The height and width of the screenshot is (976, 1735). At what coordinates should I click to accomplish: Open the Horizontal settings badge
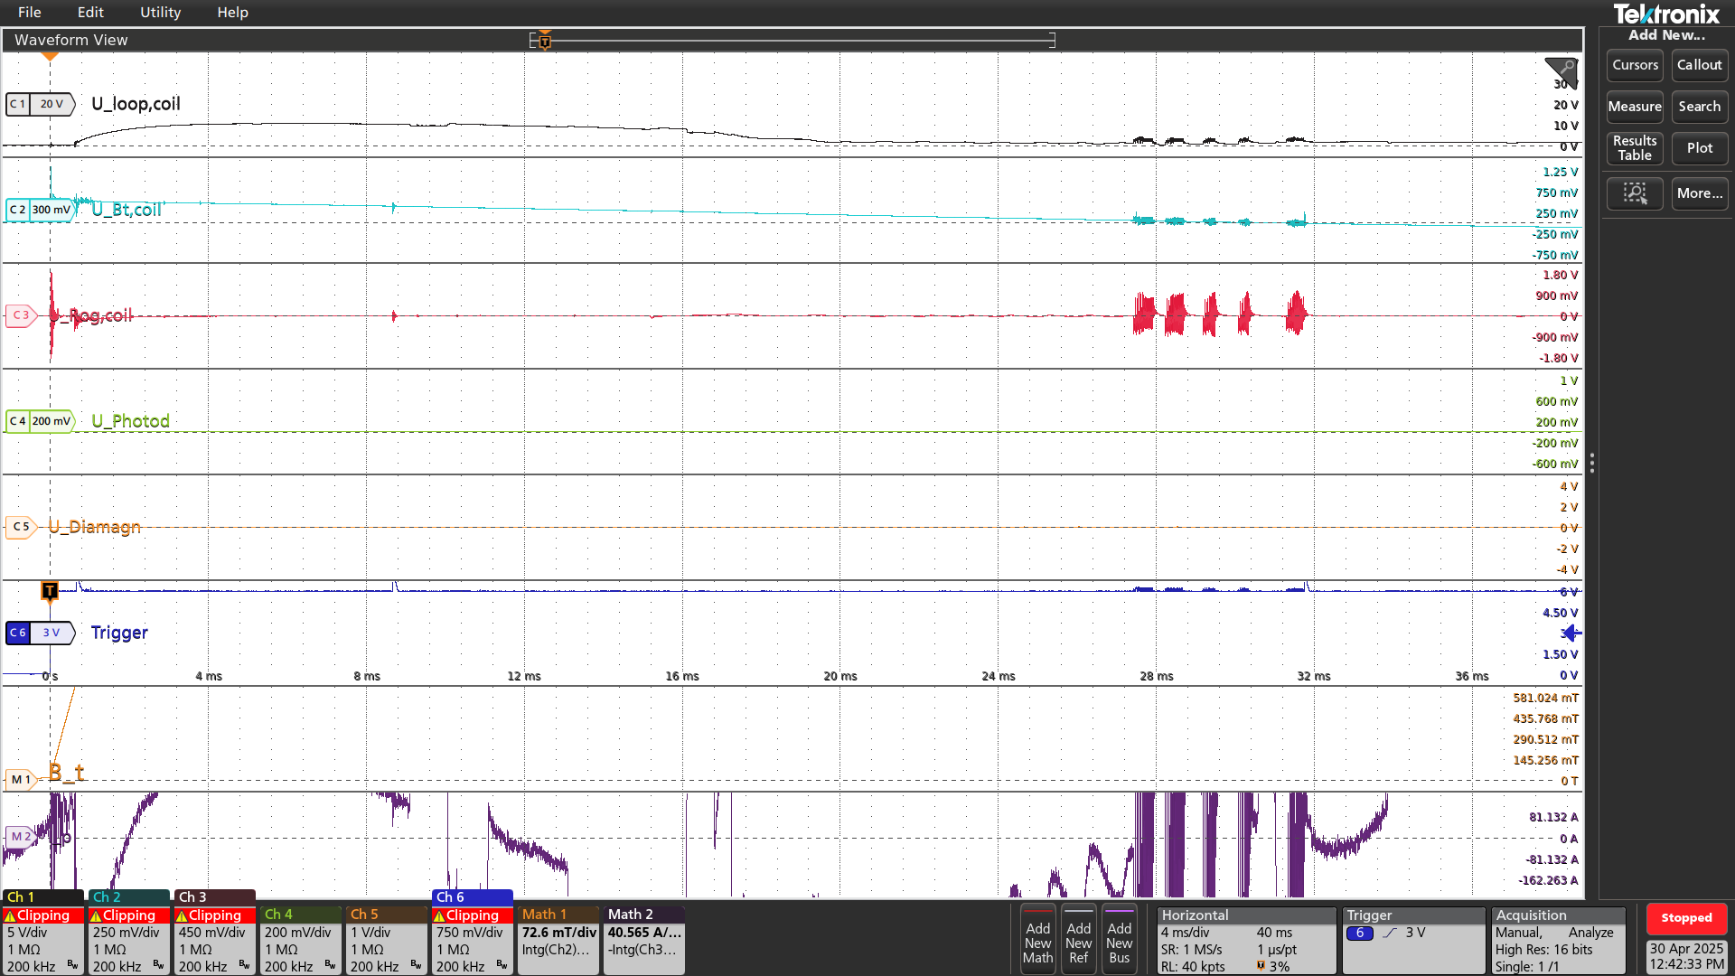click(1245, 940)
